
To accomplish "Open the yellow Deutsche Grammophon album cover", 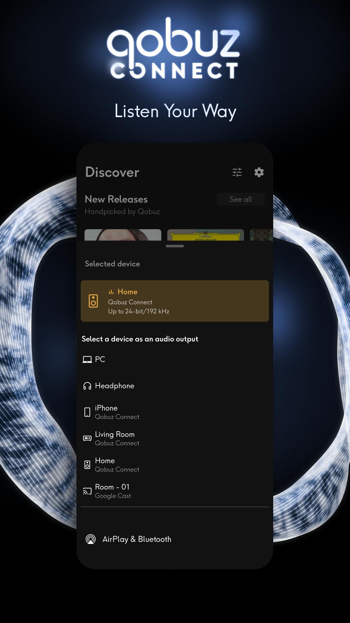I will pyautogui.click(x=205, y=235).
